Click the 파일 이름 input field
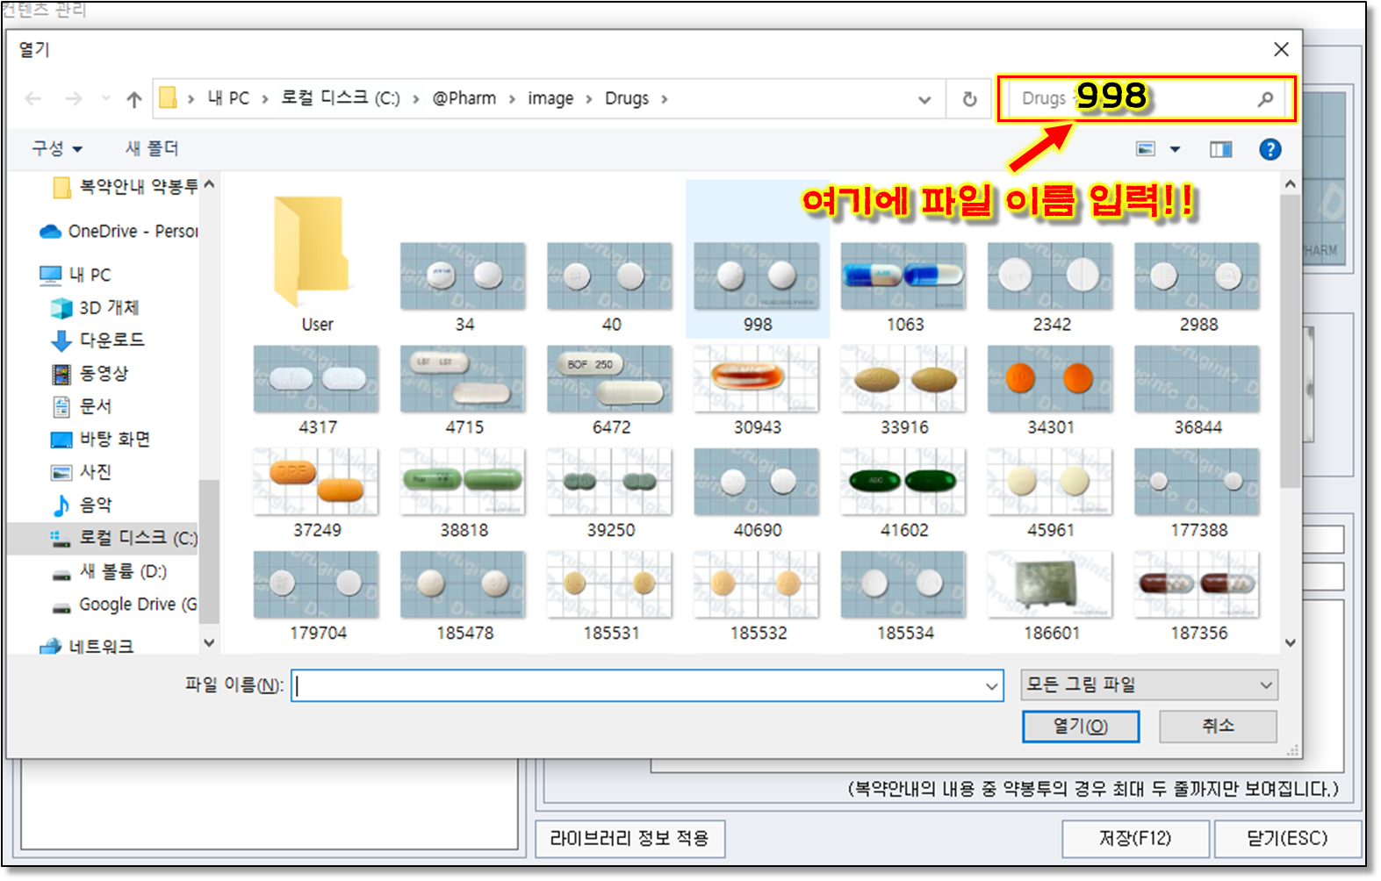 click(641, 685)
